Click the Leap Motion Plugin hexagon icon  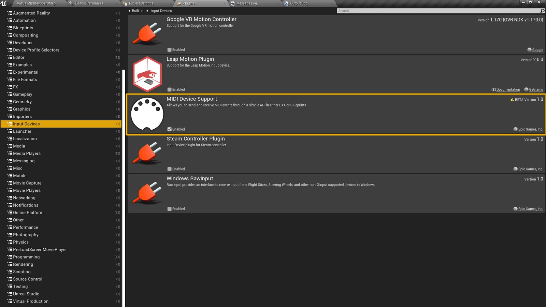[x=147, y=74]
